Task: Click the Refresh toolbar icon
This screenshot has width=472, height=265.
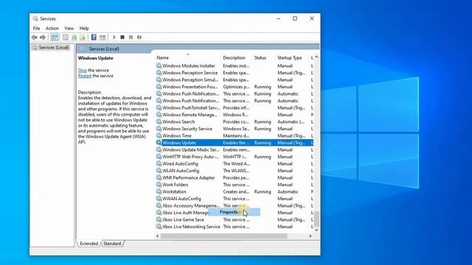Action: (74, 38)
